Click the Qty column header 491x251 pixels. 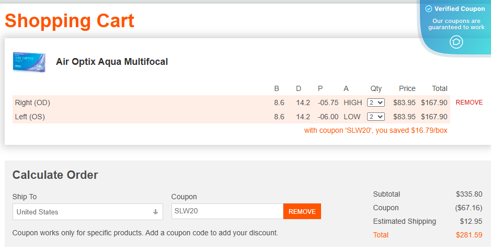pos(376,88)
